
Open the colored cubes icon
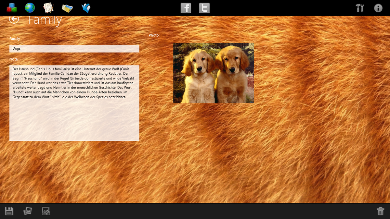pyautogui.click(x=11, y=8)
